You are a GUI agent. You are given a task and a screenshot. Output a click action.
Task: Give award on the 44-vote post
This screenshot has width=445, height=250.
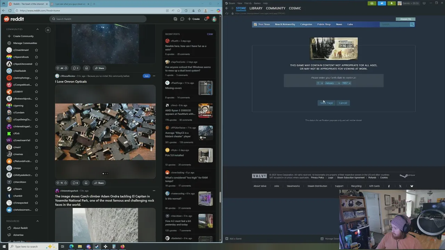[x=87, y=68]
